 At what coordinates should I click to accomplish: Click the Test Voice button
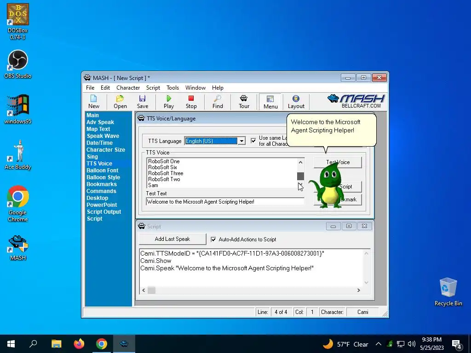point(338,162)
